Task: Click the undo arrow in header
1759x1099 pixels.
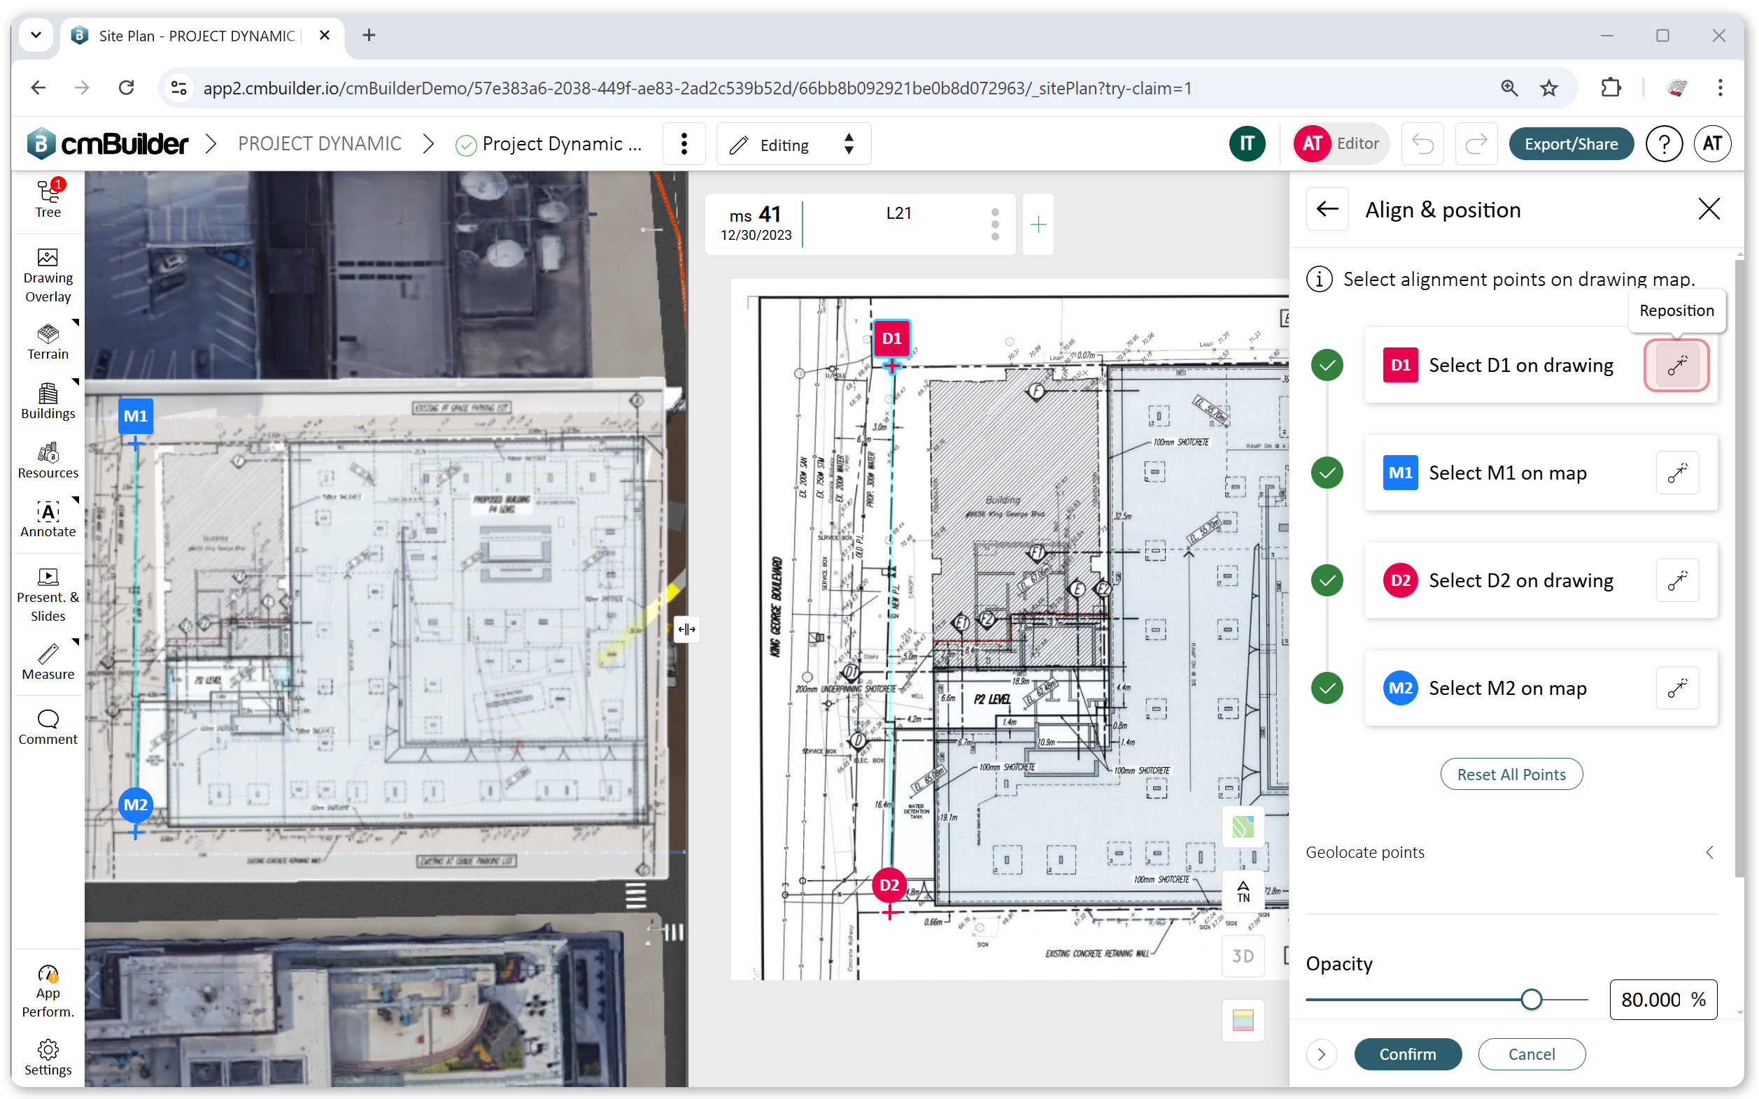Action: coord(1422,144)
